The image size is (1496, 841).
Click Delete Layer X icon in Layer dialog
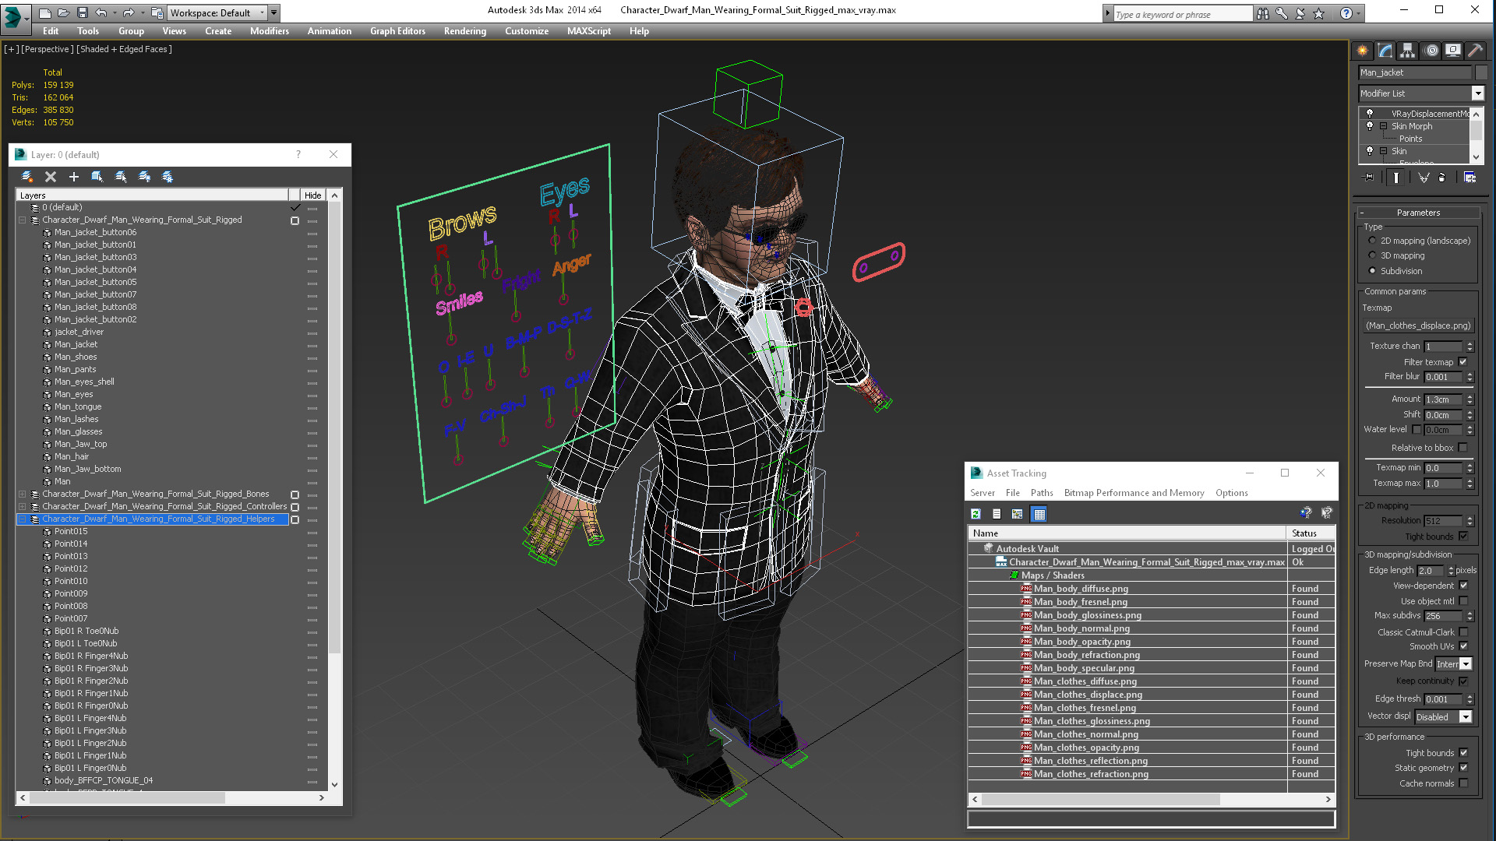click(51, 177)
